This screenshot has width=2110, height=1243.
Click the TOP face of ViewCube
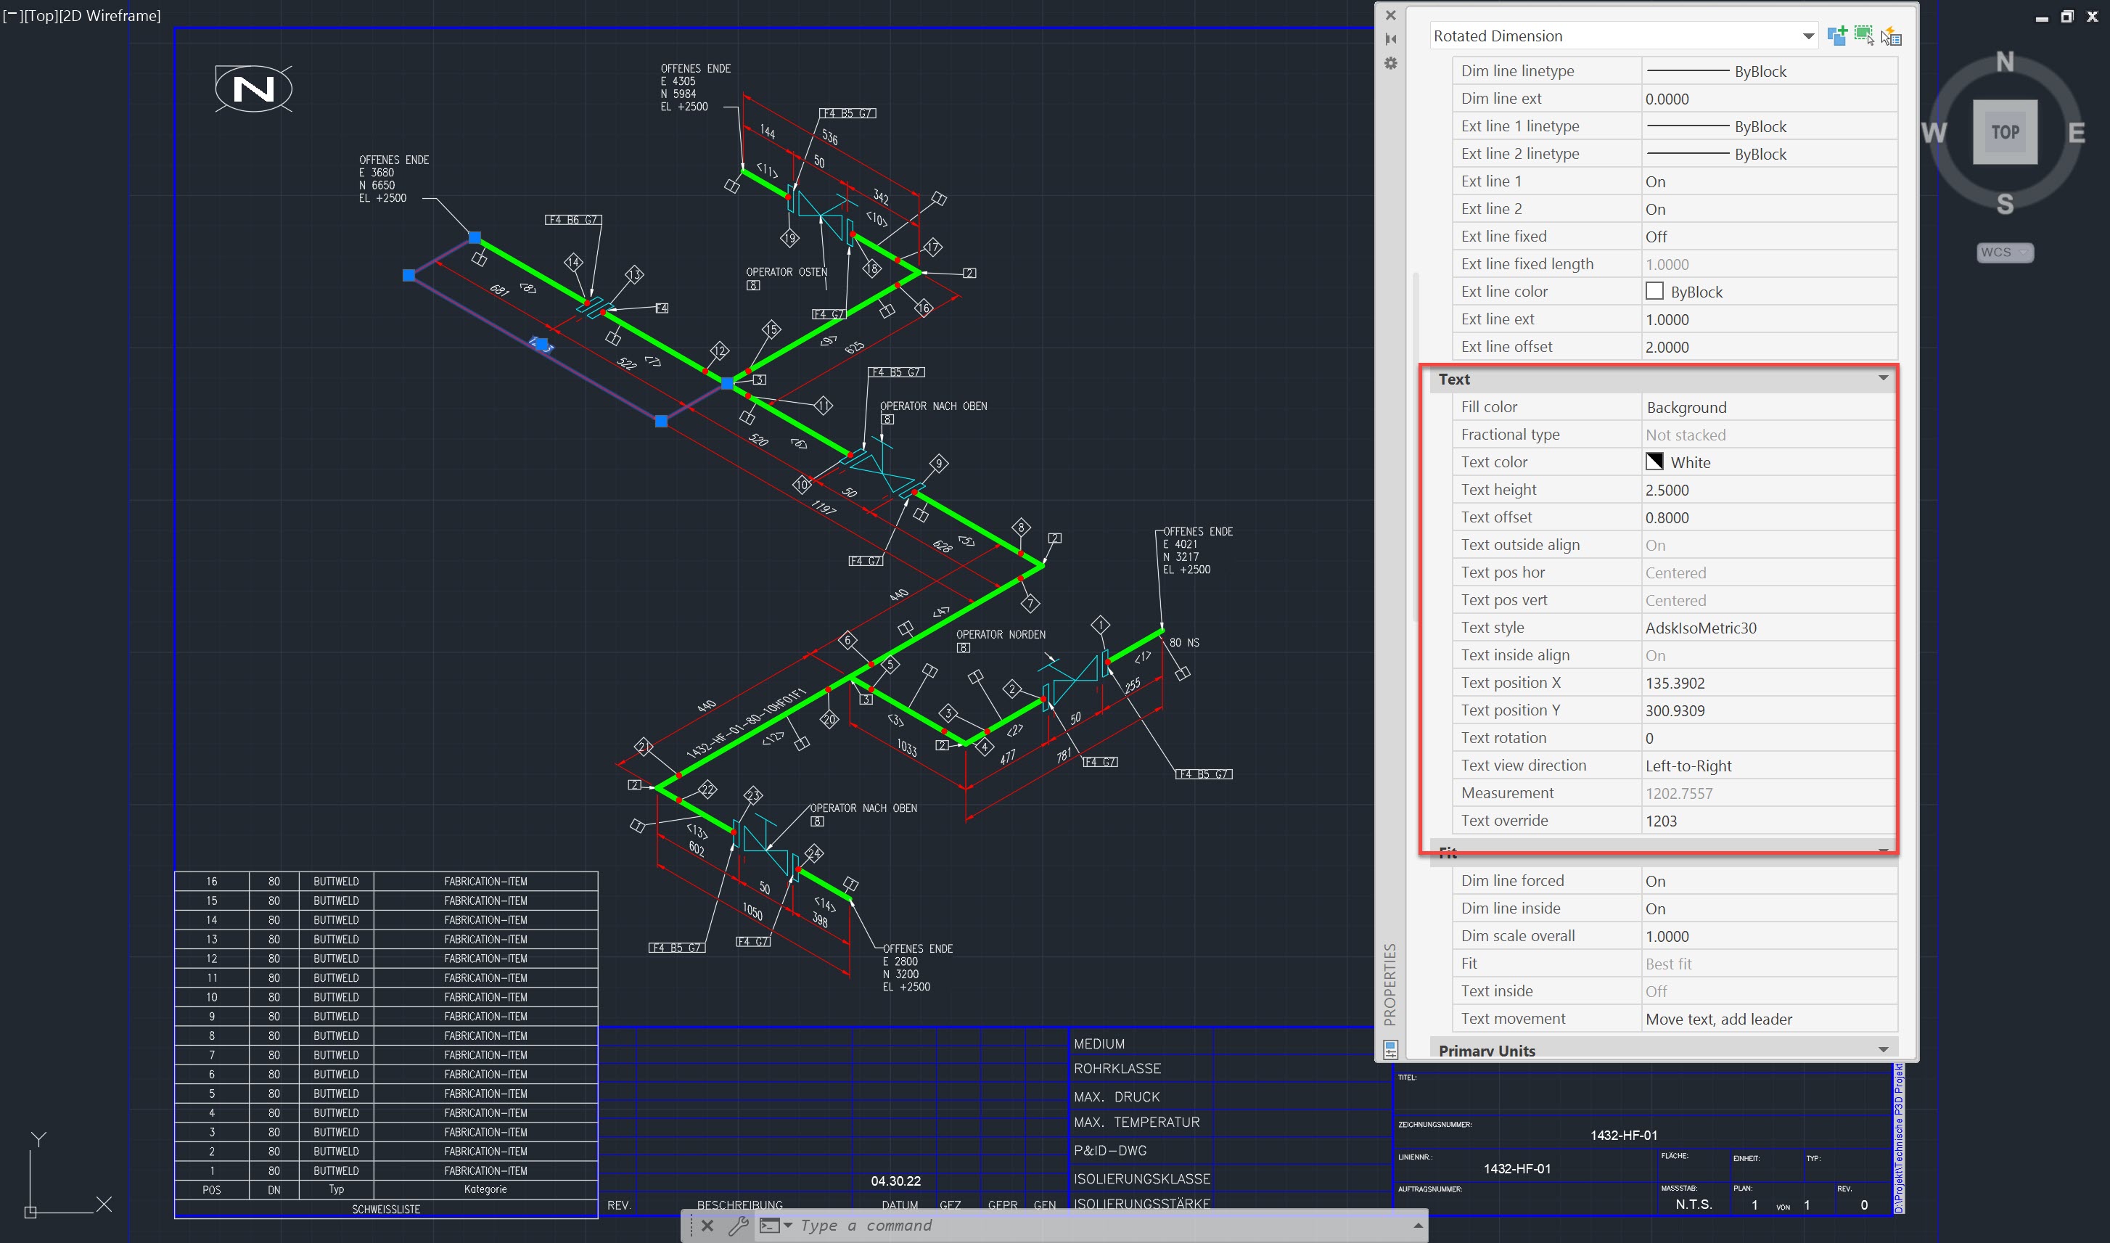click(x=2005, y=132)
